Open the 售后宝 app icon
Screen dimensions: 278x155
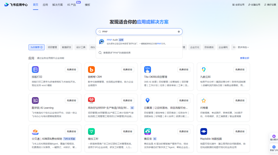coord(147,131)
